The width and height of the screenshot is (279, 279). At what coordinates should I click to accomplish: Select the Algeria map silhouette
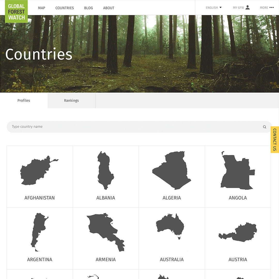pyautogui.click(x=172, y=171)
